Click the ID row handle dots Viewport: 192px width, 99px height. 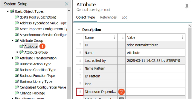point(80,45)
